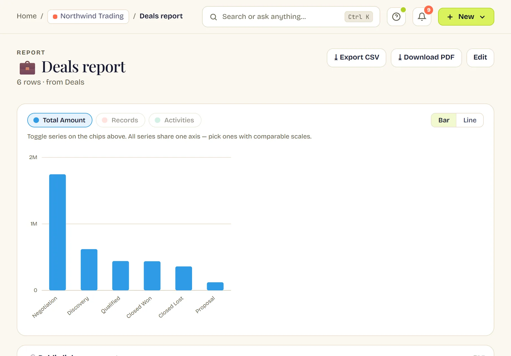Open the help question mark icon
The image size is (511, 356).
point(396,17)
